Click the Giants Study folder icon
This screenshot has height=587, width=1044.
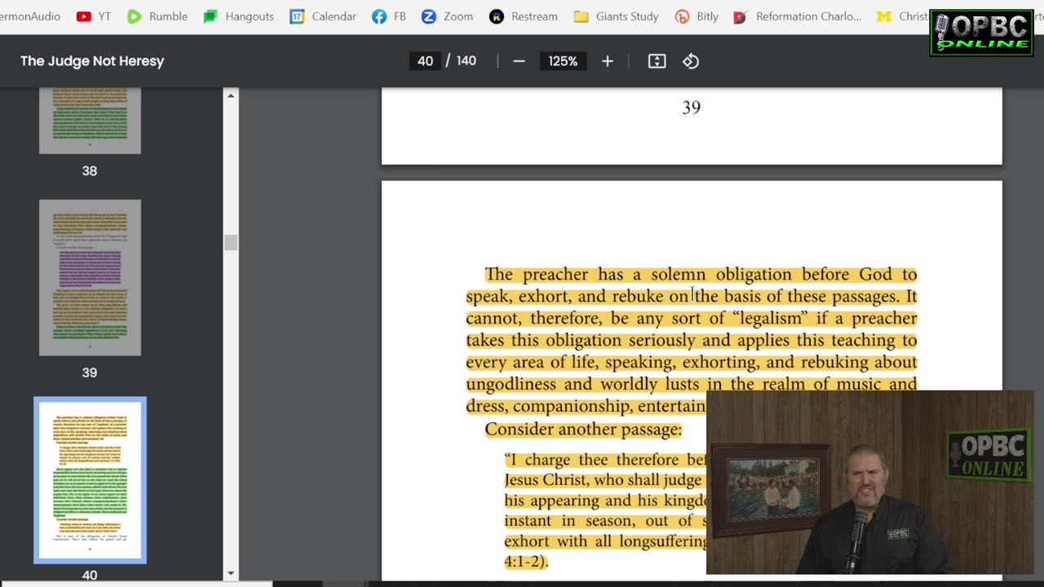[x=581, y=16]
